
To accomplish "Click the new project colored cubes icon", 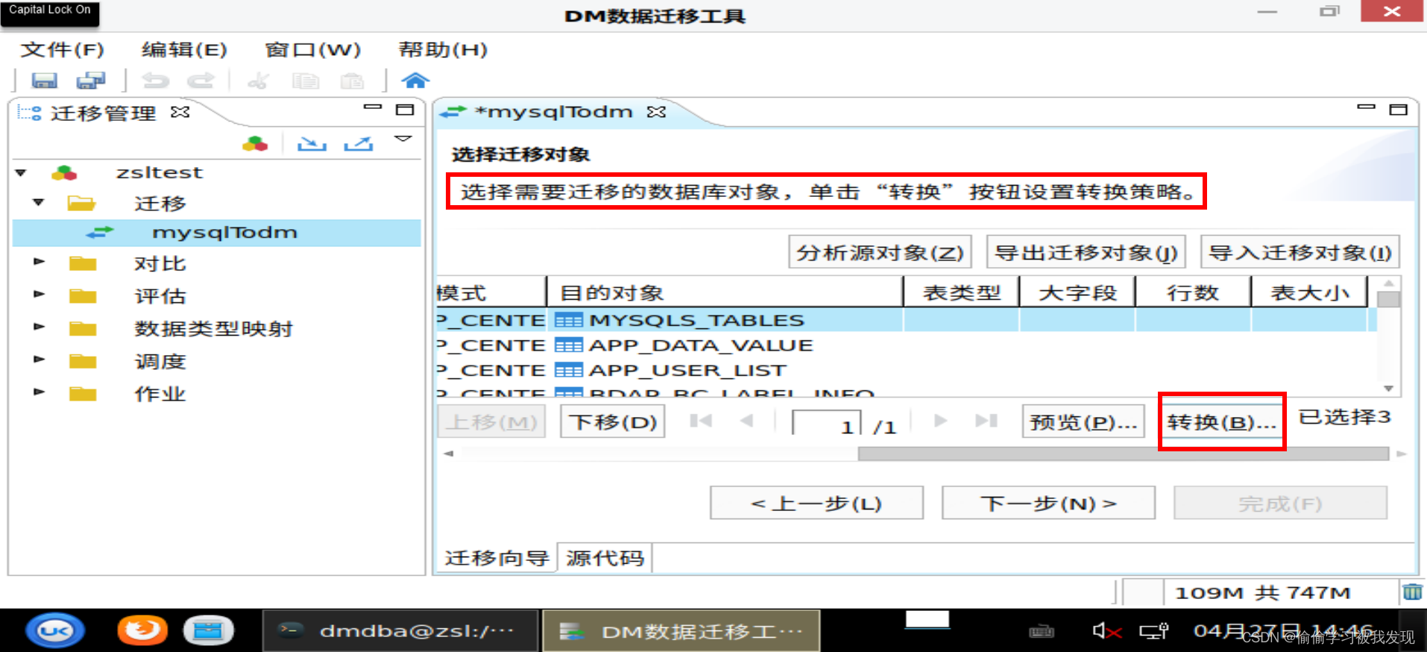I will (255, 143).
